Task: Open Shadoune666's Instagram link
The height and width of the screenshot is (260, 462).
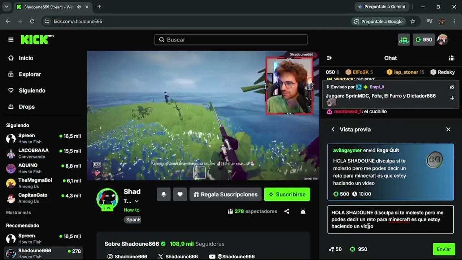Action: pos(127,256)
